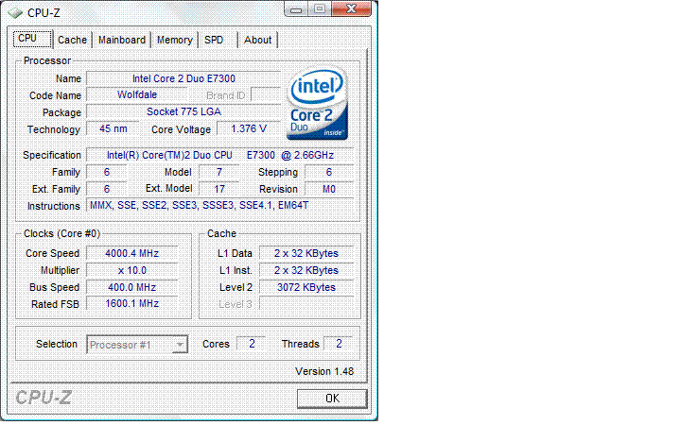Click the OK button
This screenshot has width=681, height=425.
[x=332, y=399]
